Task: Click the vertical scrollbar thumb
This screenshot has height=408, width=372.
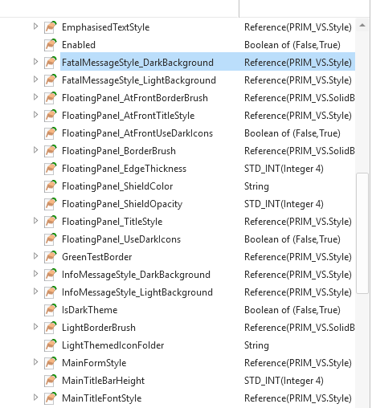Action: tap(362, 234)
